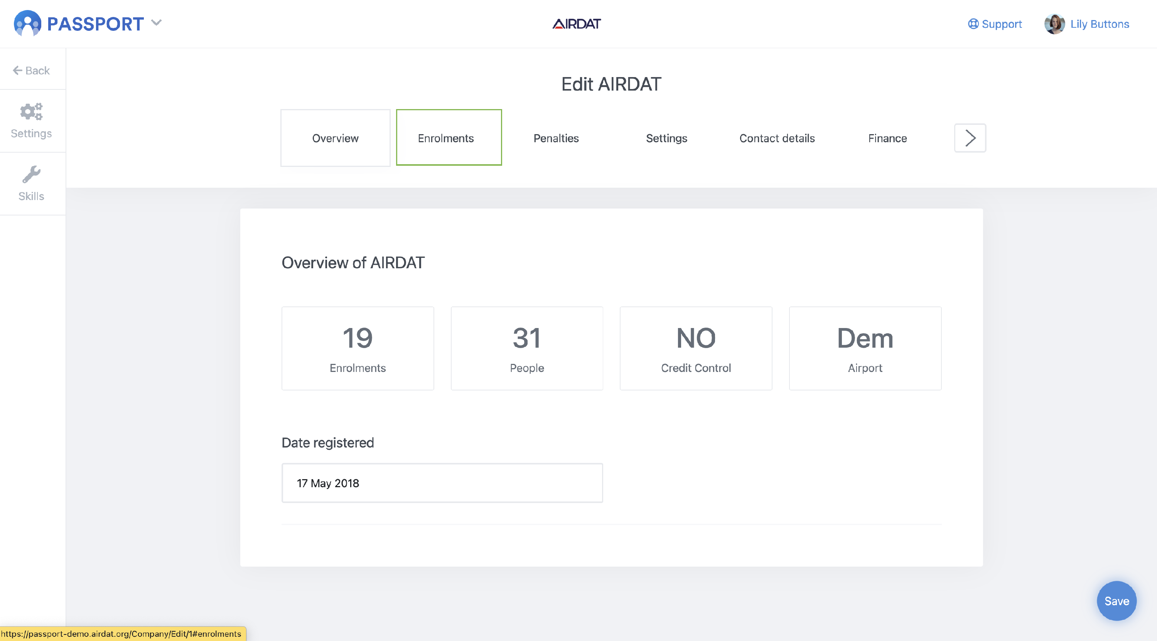Click the 'Date registered' label
1157x641 pixels.
click(327, 442)
